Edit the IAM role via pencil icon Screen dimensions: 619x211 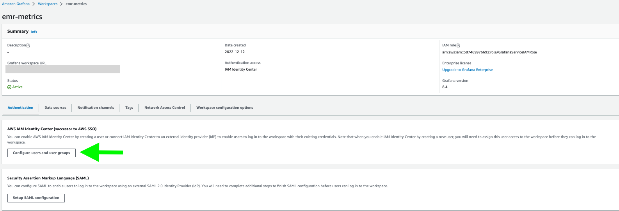click(458, 46)
